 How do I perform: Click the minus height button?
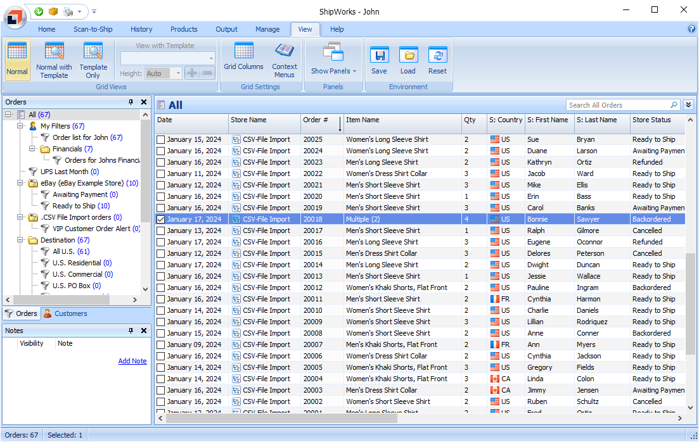click(x=207, y=73)
